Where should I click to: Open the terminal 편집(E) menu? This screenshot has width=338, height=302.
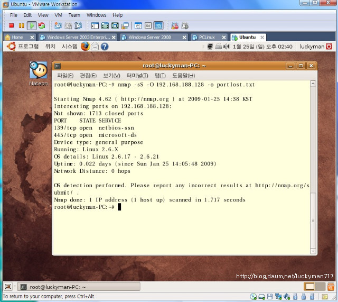click(x=88, y=76)
